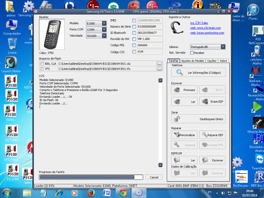This screenshot has width=264, height=198.
Task: Open Word from the taskbar
Action: coord(107,193)
